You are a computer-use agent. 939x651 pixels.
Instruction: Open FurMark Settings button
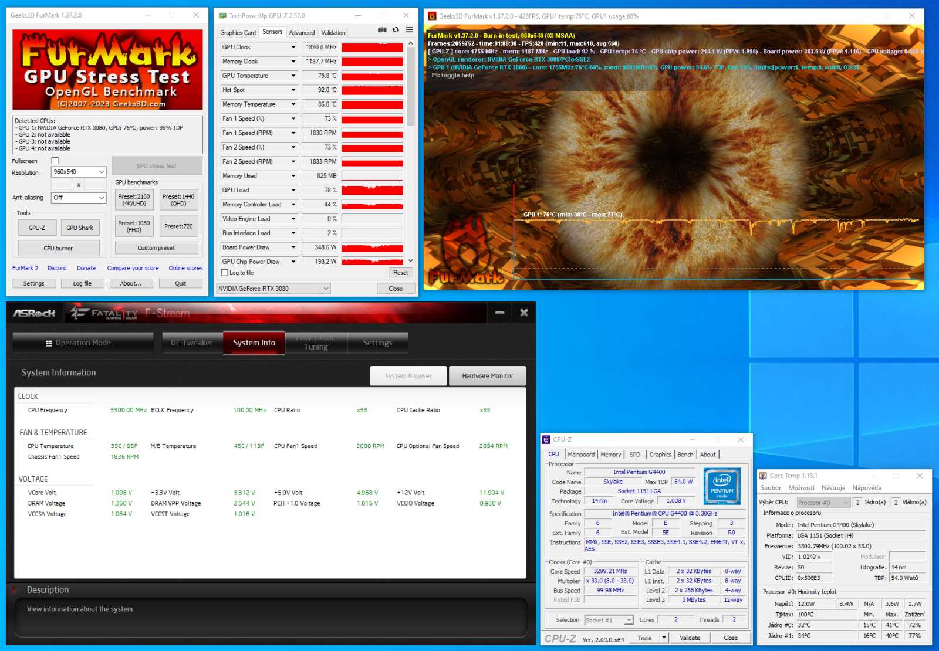(x=34, y=283)
